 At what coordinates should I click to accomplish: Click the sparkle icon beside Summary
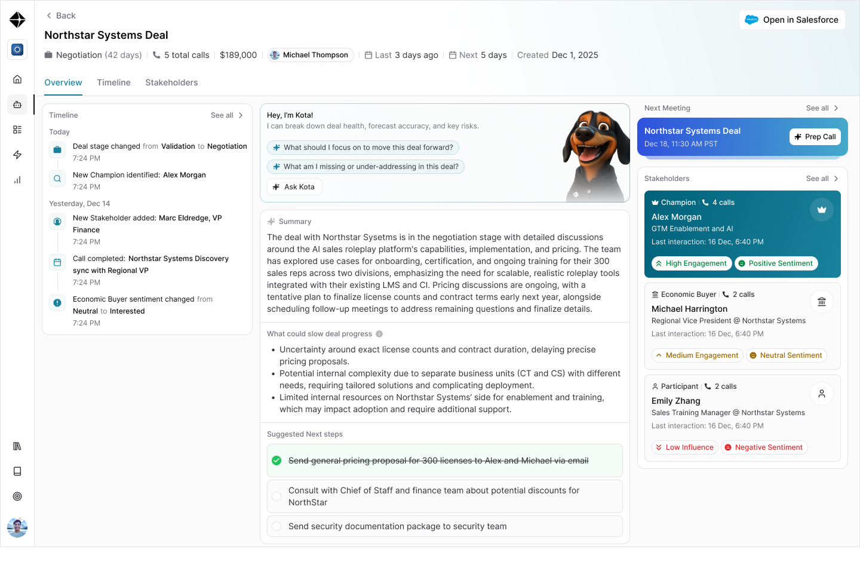[271, 222]
